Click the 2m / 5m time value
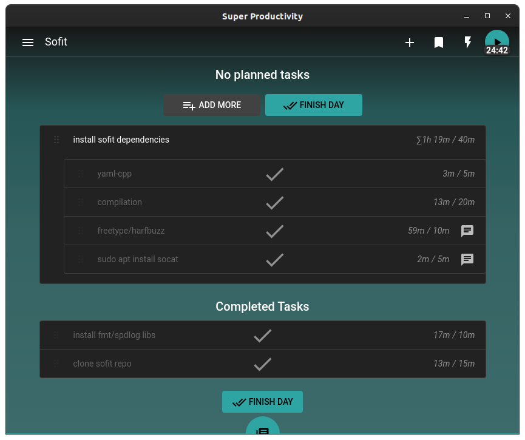 tap(433, 259)
